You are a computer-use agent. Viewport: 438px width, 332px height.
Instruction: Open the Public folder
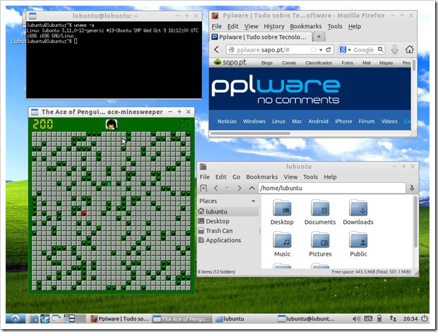point(358,244)
